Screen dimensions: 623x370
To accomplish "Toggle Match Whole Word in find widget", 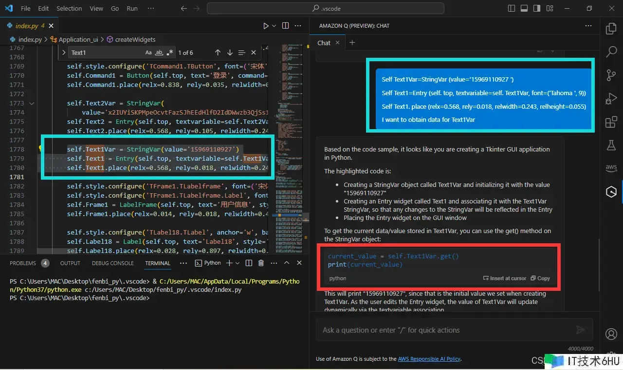I will click(x=159, y=52).
